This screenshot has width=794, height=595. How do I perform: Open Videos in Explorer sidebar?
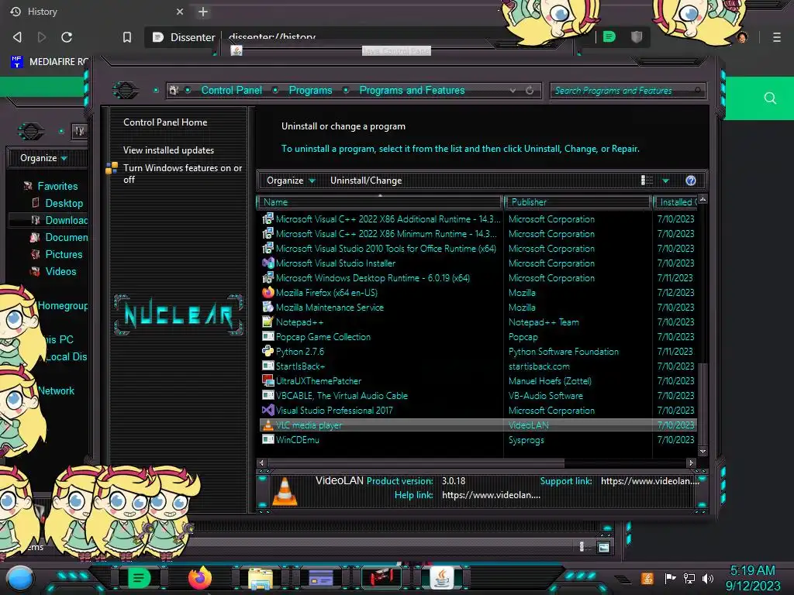pyautogui.click(x=54, y=272)
